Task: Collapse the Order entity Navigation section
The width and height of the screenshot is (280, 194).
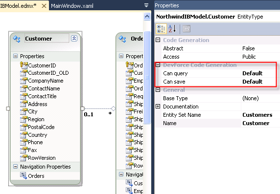Action: (x=121, y=174)
